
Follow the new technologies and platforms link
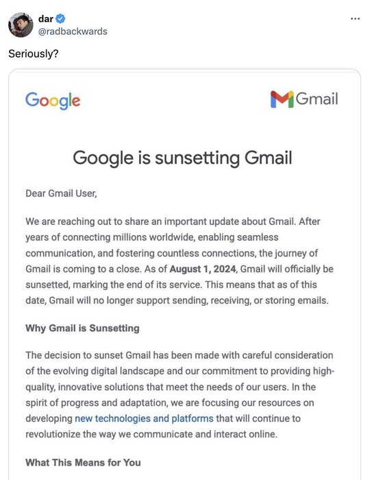[144, 418]
